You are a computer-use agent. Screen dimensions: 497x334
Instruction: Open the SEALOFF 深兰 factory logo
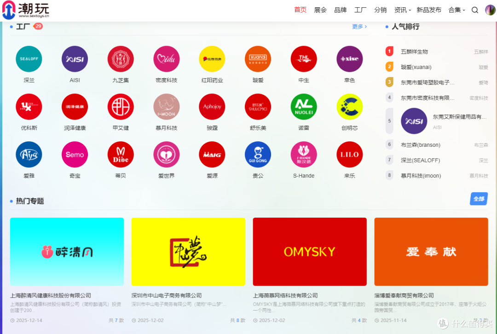click(x=29, y=59)
